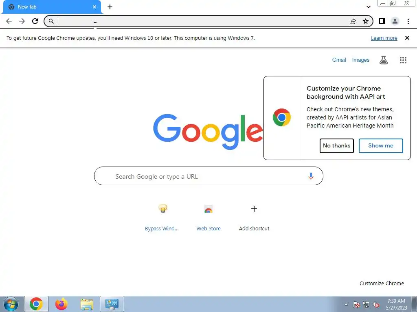Share this page via the share icon
Image resolution: width=417 pixels, height=312 pixels.
click(353, 21)
